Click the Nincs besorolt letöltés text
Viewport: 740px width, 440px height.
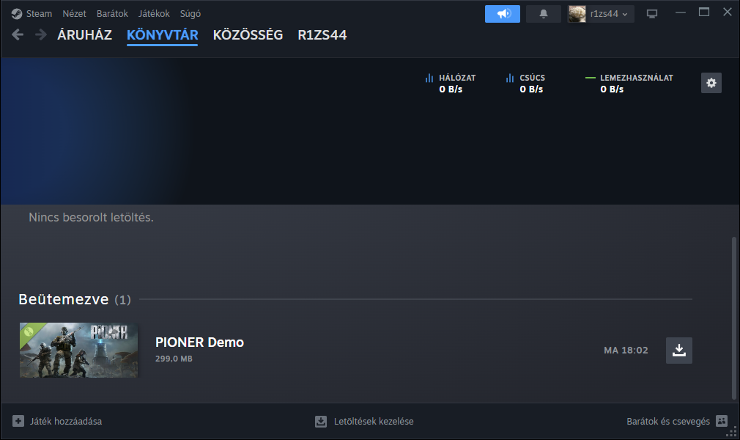(91, 217)
